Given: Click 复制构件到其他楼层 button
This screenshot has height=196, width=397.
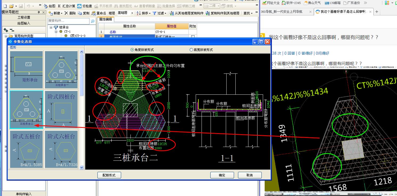Looking at the screenshot, I should (223, 13).
